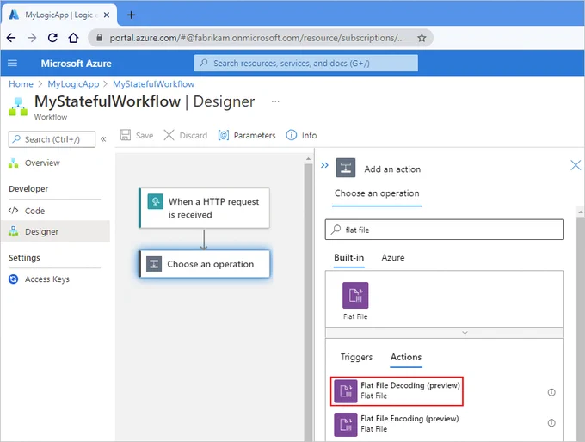
Task: Click the flat file operation search box
Action: (445, 230)
